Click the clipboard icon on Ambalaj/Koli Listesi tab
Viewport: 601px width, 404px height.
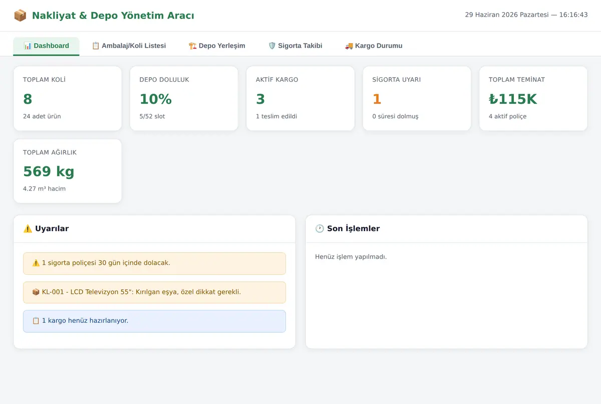pyautogui.click(x=96, y=46)
